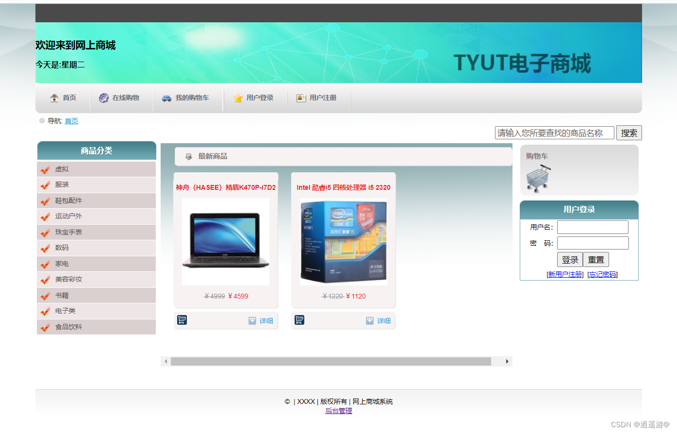Image resolution: width=677 pixels, height=433 pixels.
Task: Click the plus icon next to 详细 under Intel i5
Action: [370, 321]
